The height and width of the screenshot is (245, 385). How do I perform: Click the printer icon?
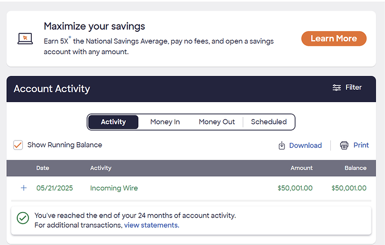(344, 145)
